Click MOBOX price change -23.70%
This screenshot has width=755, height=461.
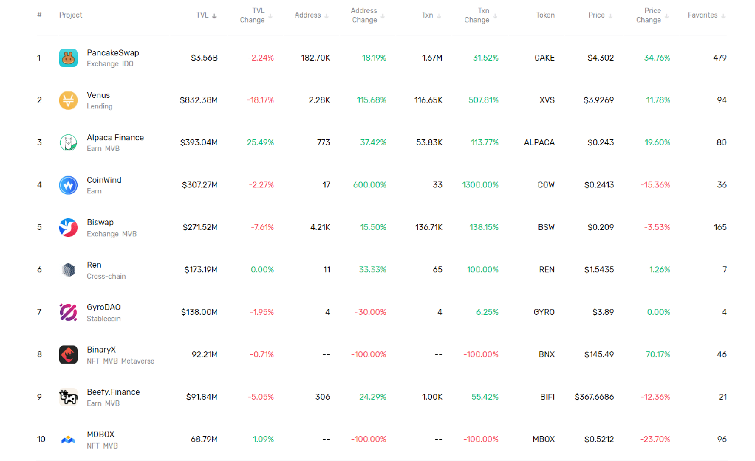click(655, 440)
